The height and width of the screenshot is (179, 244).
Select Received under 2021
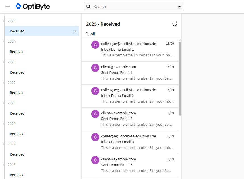[x=42, y=113]
